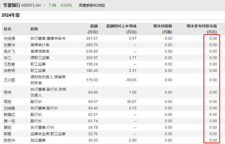Select salary cell 63.51
Image resolution: width=225 pixels, height=144 pixels.
point(93,115)
